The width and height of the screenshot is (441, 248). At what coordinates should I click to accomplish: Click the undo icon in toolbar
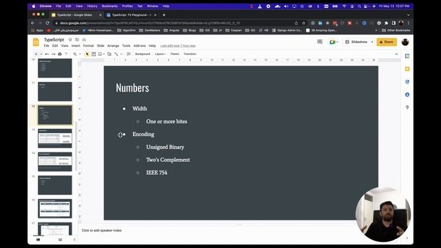point(47,54)
